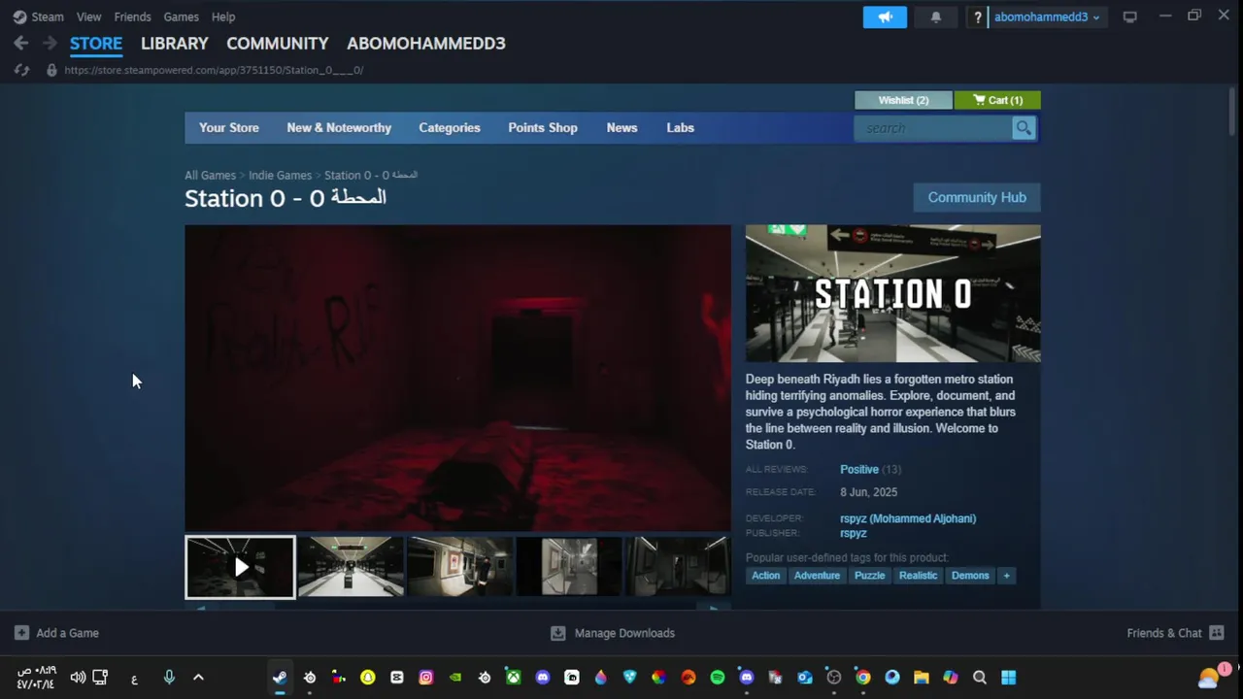Open the NVIDIA app in taskbar
This screenshot has height=699, width=1243.
point(455,678)
